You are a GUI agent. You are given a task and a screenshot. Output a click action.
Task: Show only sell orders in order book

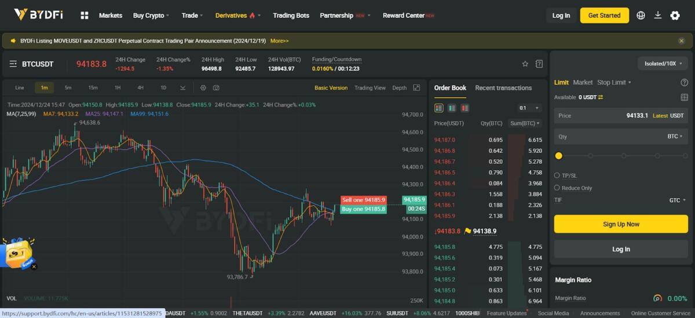pos(465,108)
